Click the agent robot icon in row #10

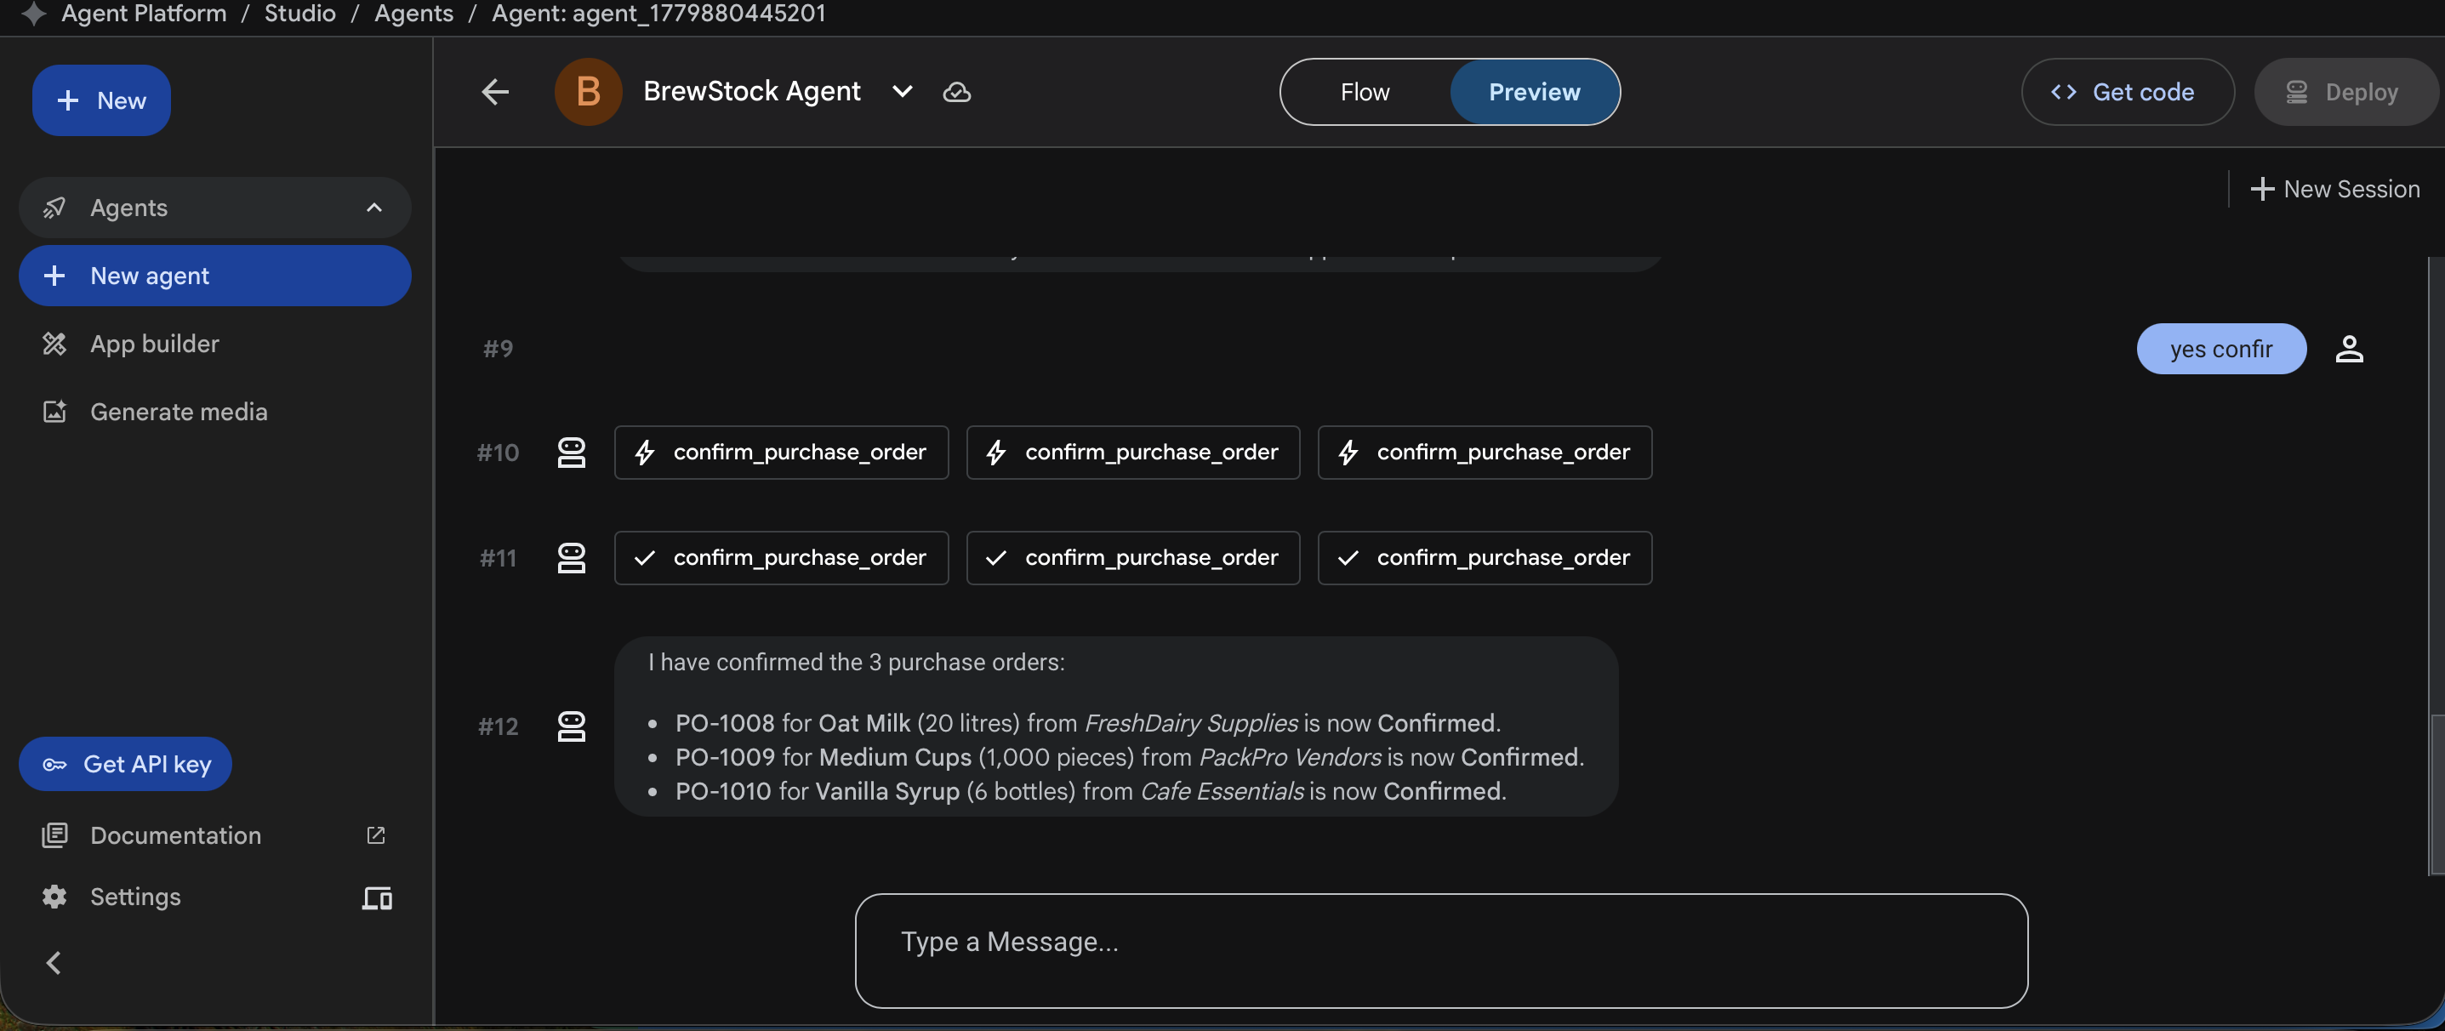point(572,453)
